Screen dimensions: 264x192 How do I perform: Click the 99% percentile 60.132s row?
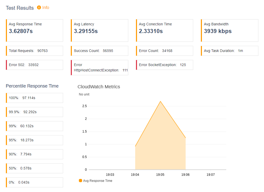tap(35, 126)
